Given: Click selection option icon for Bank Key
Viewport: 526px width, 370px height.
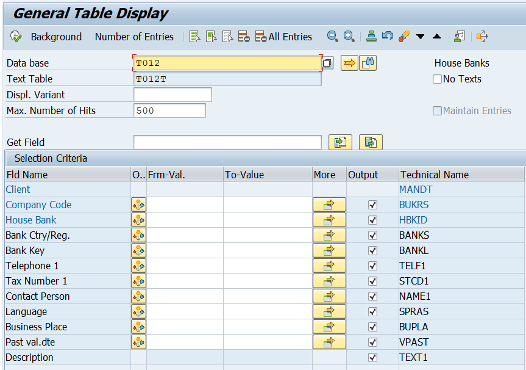Looking at the screenshot, I should tap(138, 251).
